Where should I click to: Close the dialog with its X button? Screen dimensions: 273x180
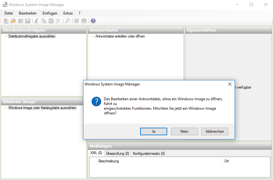tap(230, 84)
